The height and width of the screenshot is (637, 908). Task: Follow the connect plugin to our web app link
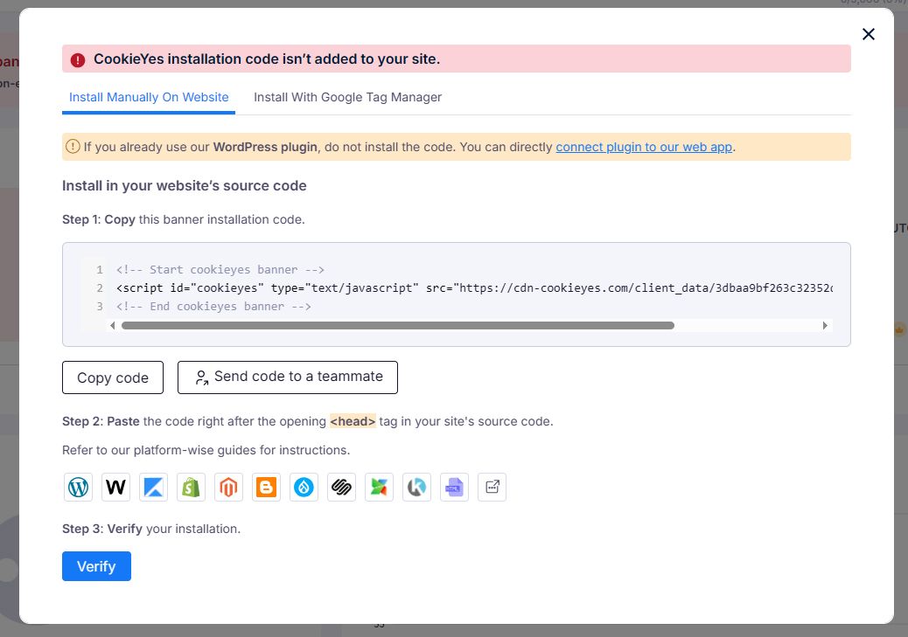[644, 147]
